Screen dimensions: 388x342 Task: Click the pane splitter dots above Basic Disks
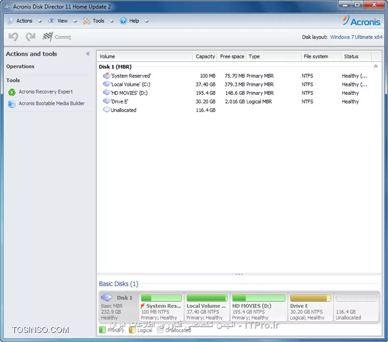point(239,275)
